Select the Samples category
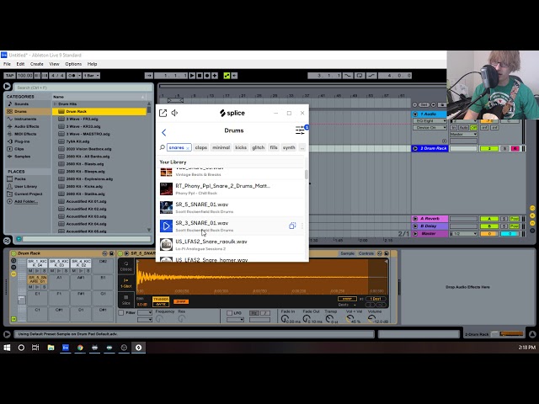Viewport: 539px width, 404px height. (x=22, y=157)
